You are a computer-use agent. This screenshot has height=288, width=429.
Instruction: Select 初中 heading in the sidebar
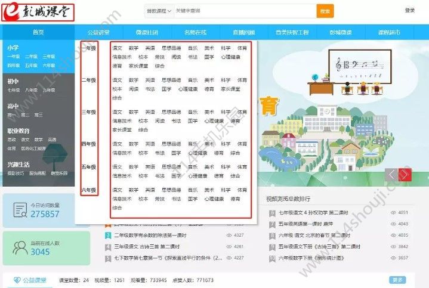13,81
